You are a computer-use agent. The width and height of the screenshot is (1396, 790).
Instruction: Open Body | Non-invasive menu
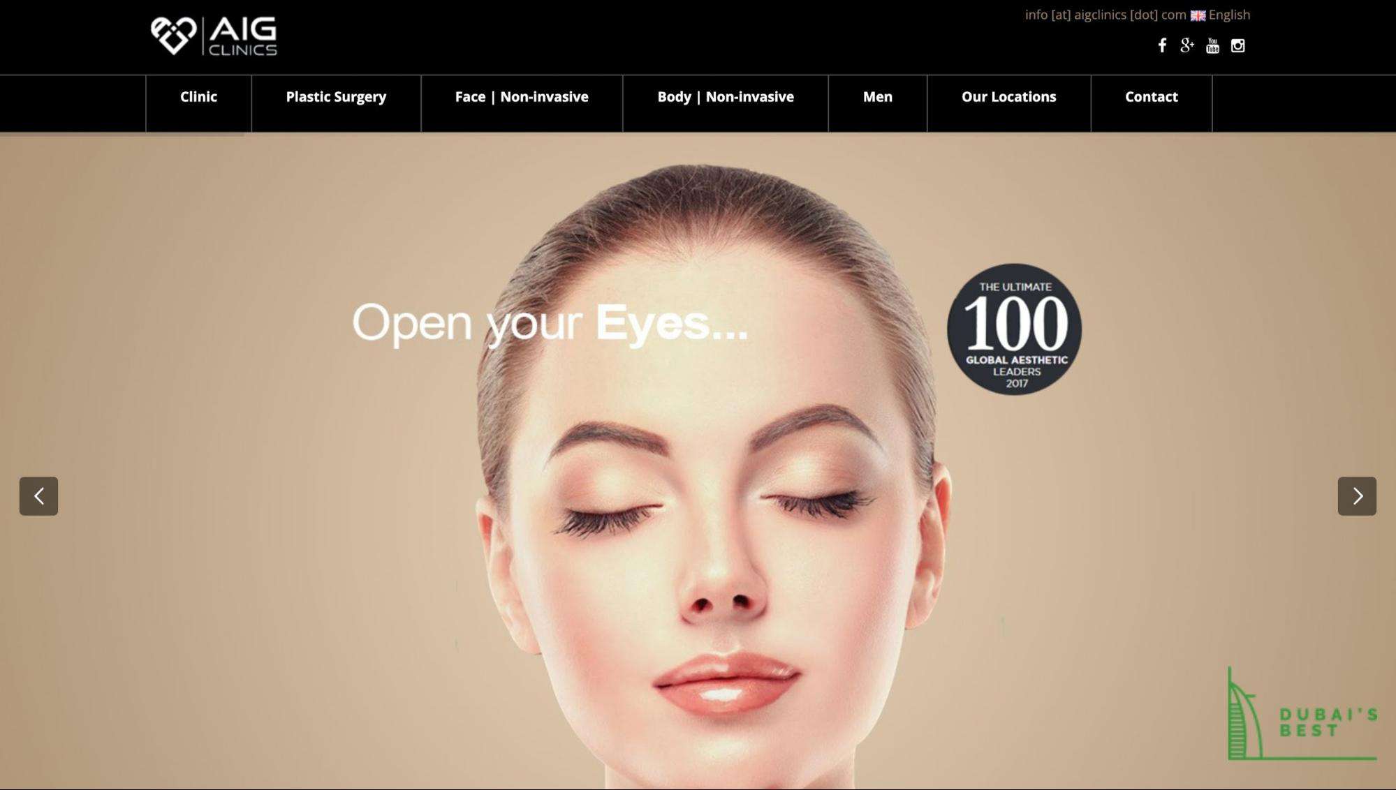point(726,97)
